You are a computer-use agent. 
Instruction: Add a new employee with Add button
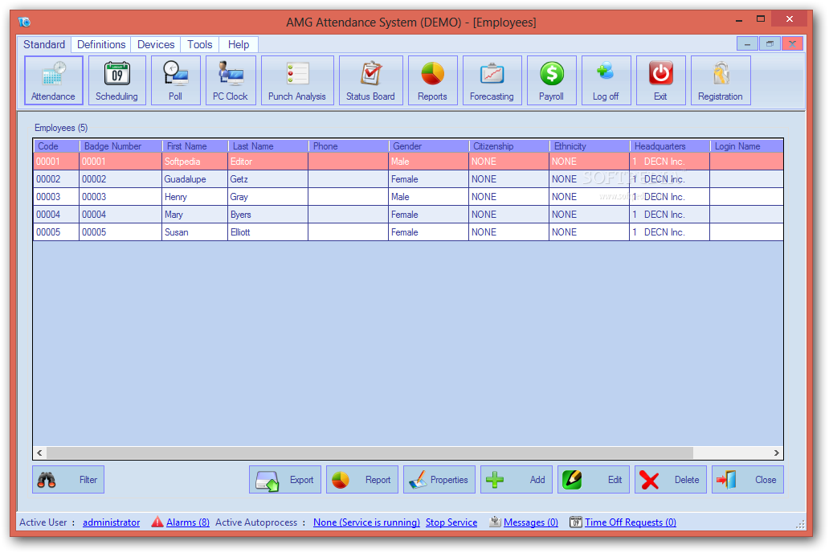point(517,479)
